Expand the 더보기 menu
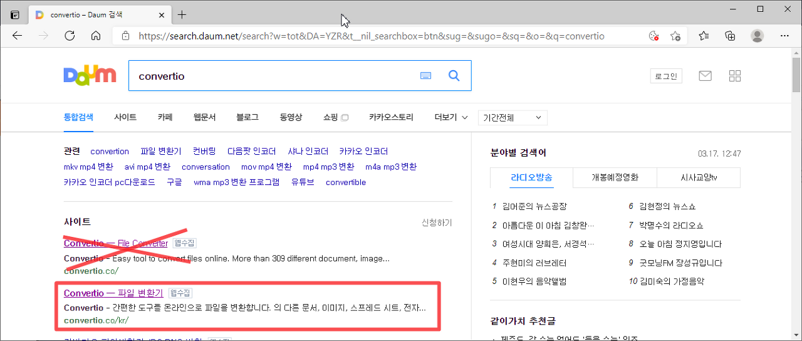This screenshot has height=341, width=802. click(x=451, y=117)
